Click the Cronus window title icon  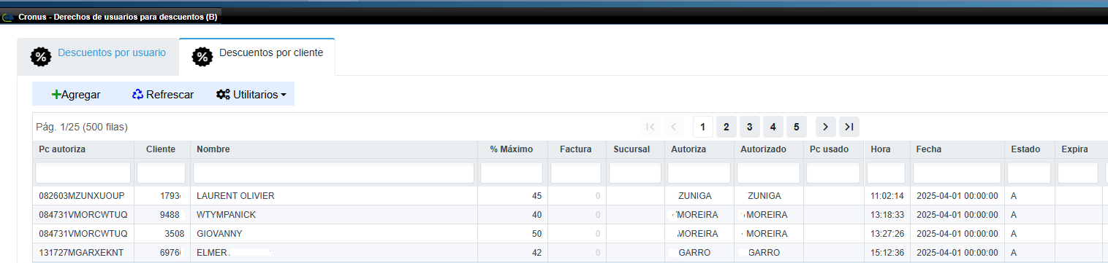pos(9,17)
